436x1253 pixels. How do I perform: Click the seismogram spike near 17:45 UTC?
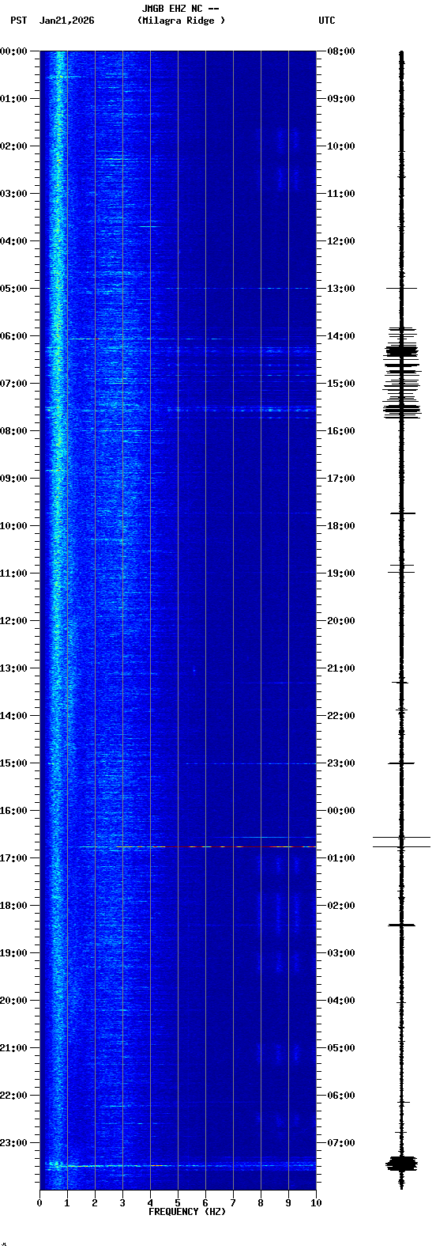coord(402,513)
